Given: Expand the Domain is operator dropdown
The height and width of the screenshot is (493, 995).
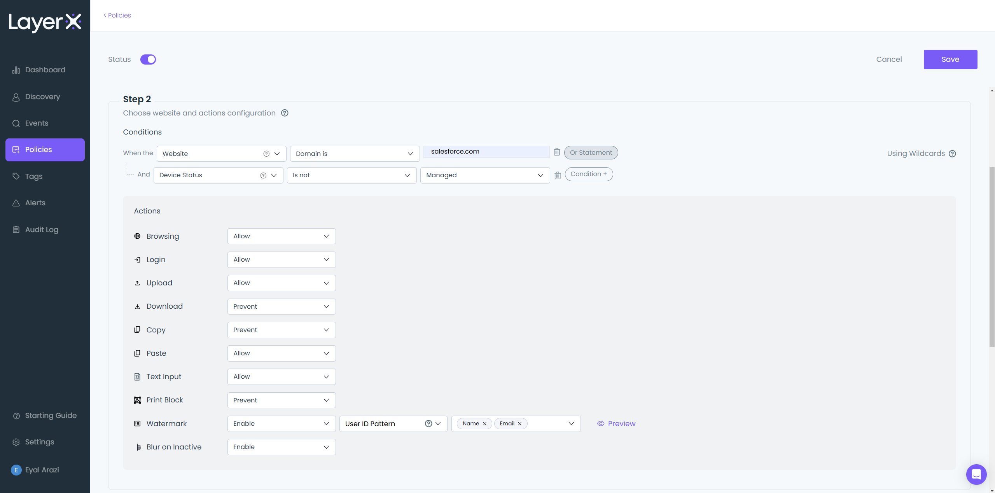Looking at the screenshot, I should pos(354,154).
